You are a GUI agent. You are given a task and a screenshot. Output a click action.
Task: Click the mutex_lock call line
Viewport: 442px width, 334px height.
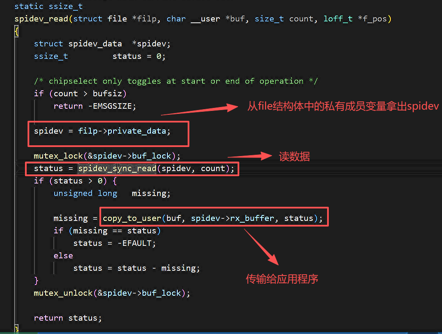(x=107, y=156)
